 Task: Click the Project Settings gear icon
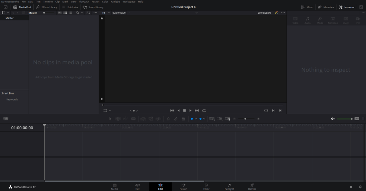point(360,187)
